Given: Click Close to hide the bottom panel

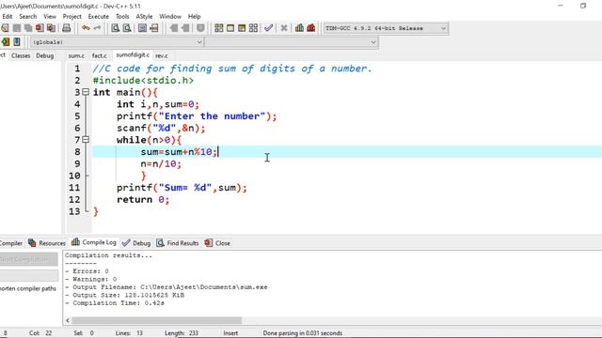Looking at the screenshot, I should 217,243.
